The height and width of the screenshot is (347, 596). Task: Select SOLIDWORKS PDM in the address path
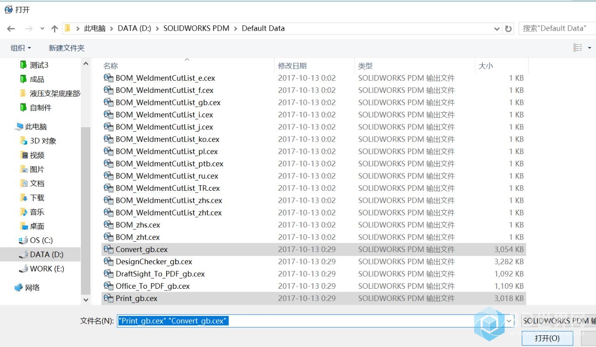[x=196, y=28]
